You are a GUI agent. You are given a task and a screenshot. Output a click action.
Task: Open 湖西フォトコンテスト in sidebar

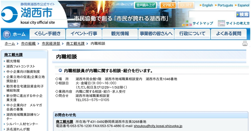point(21,66)
